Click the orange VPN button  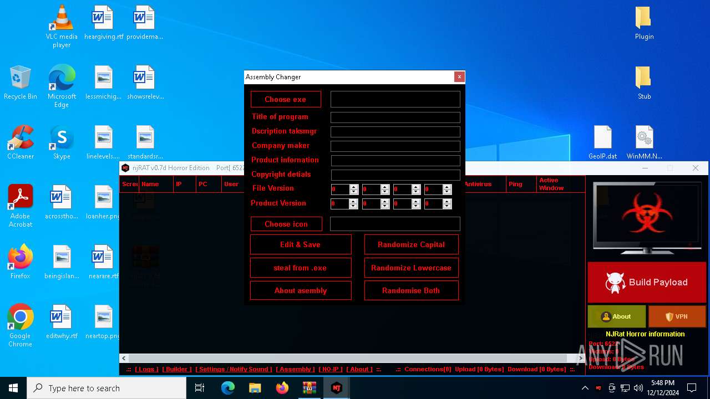[x=677, y=316]
